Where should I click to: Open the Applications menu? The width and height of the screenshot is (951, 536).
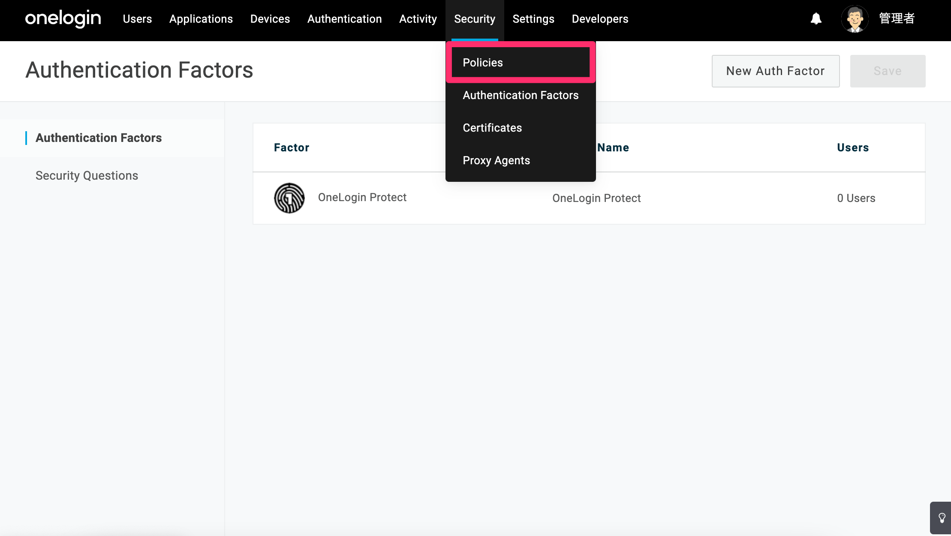coord(201,19)
